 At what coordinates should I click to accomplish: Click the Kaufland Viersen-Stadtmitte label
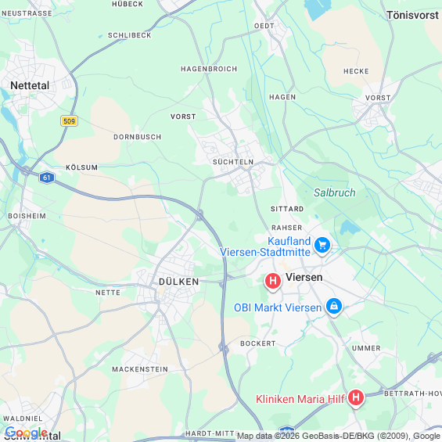point(265,246)
